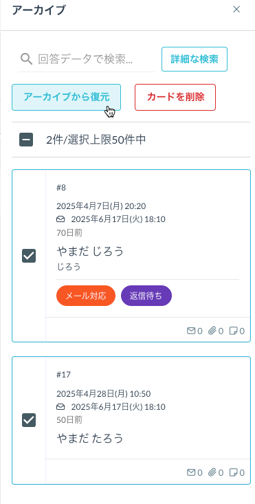The image size is (255, 504).
Task: Close the アーカイブ panel
Action: 236,10
